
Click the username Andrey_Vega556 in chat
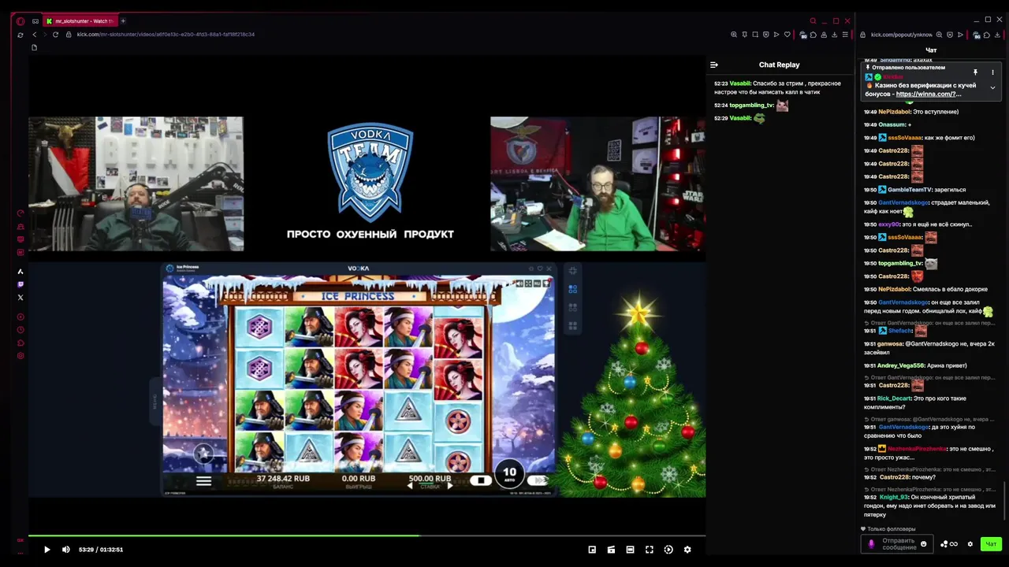click(901, 365)
